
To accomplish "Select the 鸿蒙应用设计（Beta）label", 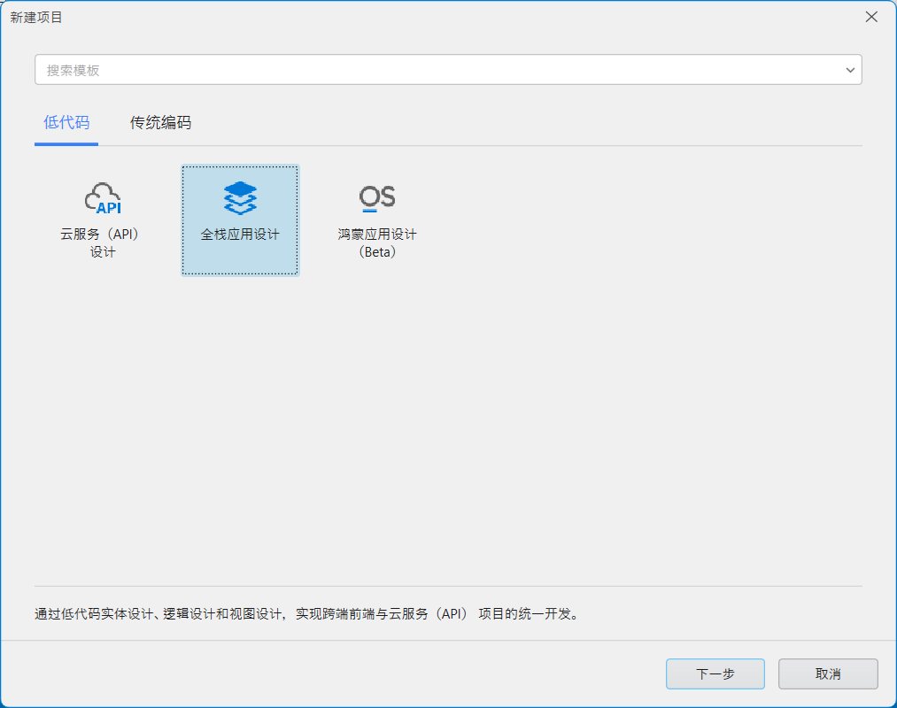I will tap(377, 243).
